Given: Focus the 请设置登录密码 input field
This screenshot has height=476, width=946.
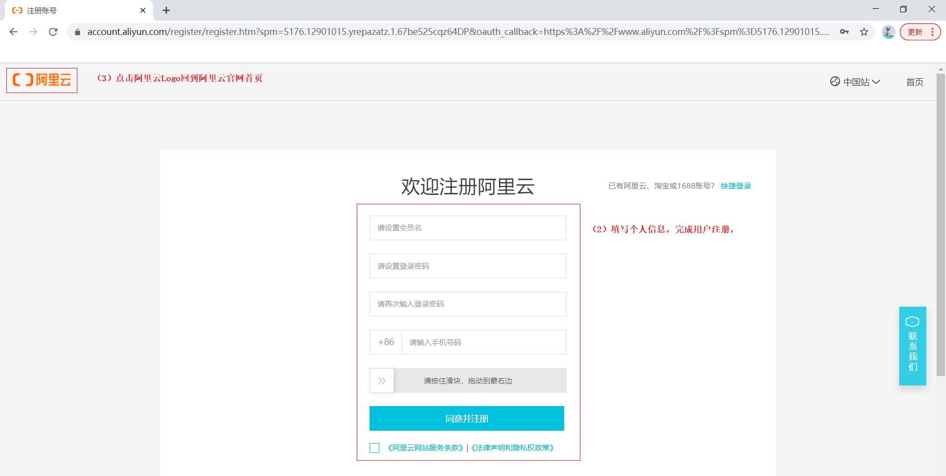Looking at the screenshot, I should 468,266.
